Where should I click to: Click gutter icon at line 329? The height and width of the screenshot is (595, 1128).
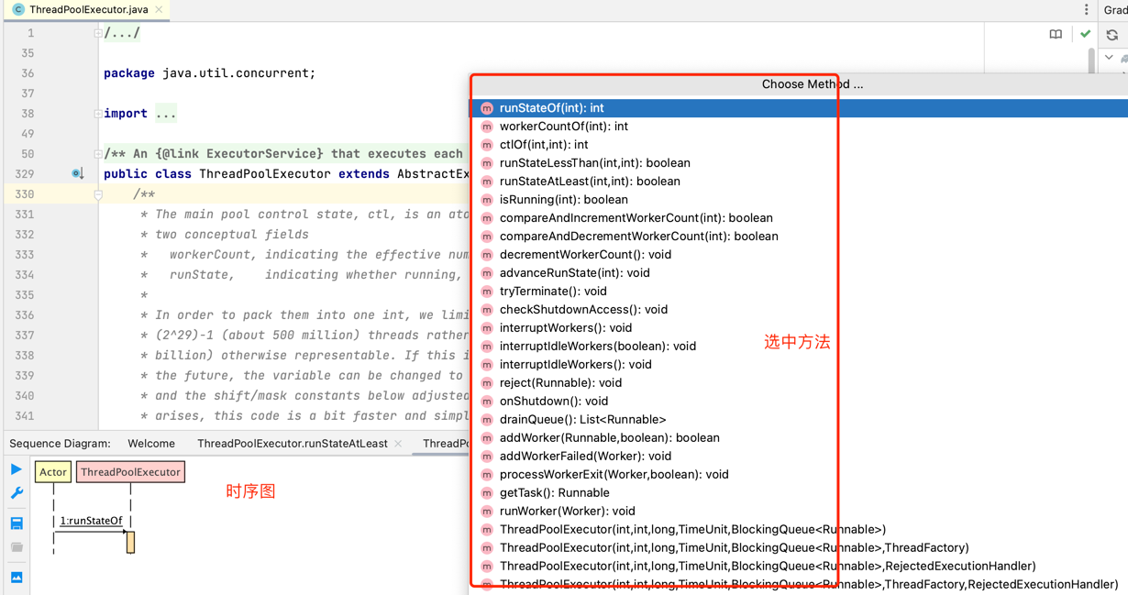78,173
